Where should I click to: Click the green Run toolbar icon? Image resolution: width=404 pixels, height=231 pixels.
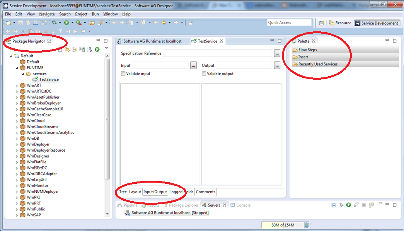[66, 23]
